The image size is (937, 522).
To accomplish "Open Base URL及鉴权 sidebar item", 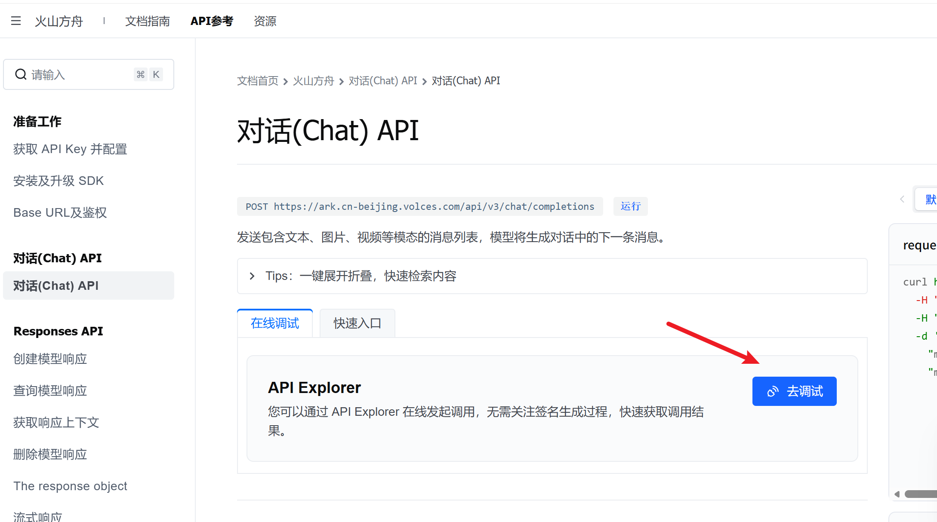I will tap(60, 213).
